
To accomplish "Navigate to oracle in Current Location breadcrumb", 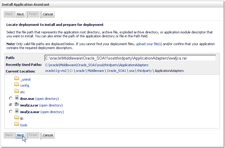I will tap(80, 71).
